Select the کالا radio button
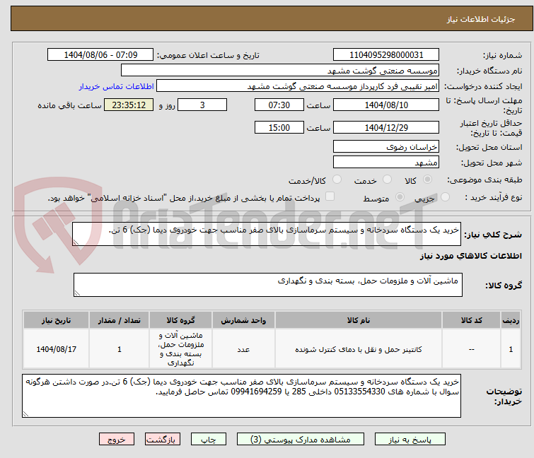 427,180
